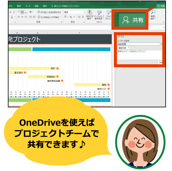Click the 開発 timeline label

[x=104, y=85]
